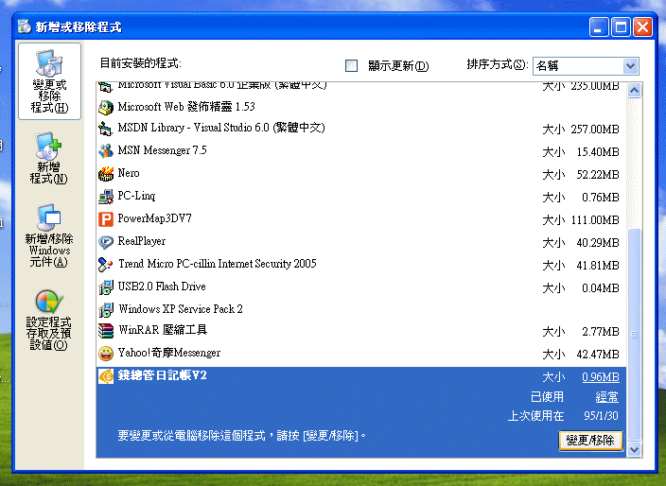Image resolution: width=666 pixels, height=486 pixels.
Task: Maximize the 新增或移除程式 window
Action: [621, 27]
